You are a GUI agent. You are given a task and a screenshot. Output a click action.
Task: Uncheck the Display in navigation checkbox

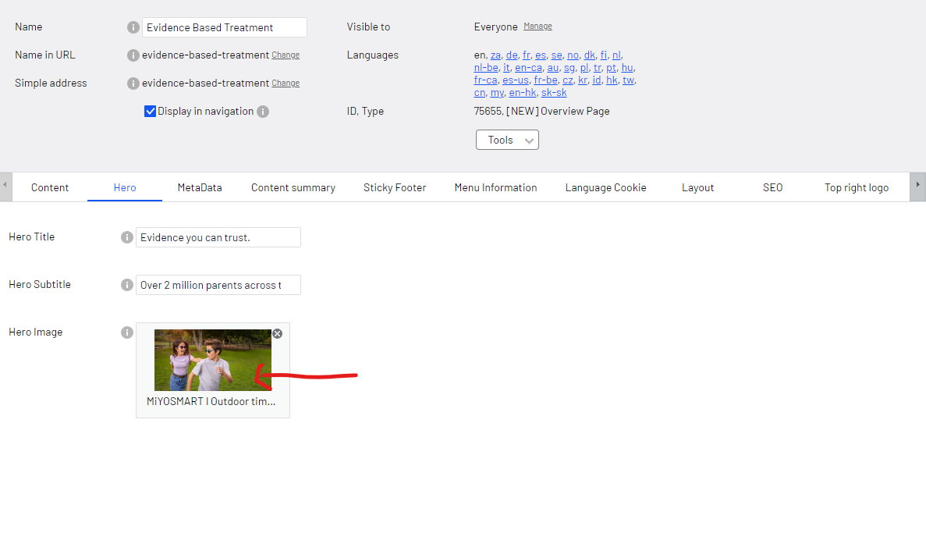(151, 112)
